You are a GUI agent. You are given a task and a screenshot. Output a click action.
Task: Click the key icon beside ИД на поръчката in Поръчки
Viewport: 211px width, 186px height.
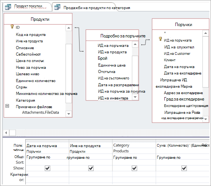point(160,39)
